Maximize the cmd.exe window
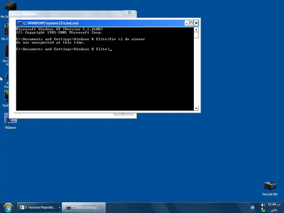284x213 pixels. (x=191, y=23)
